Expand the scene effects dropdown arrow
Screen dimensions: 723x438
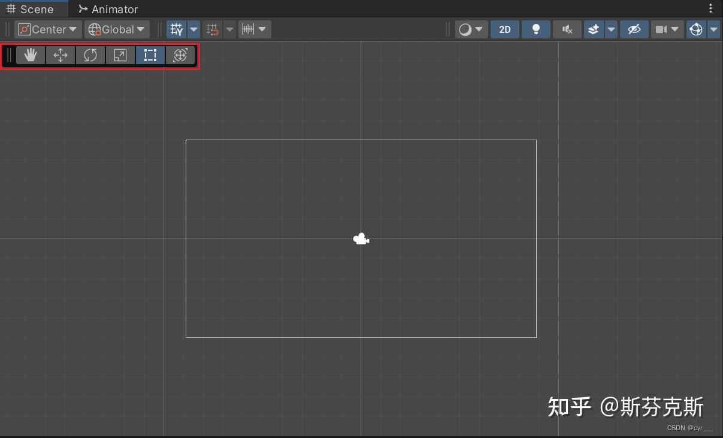click(611, 29)
